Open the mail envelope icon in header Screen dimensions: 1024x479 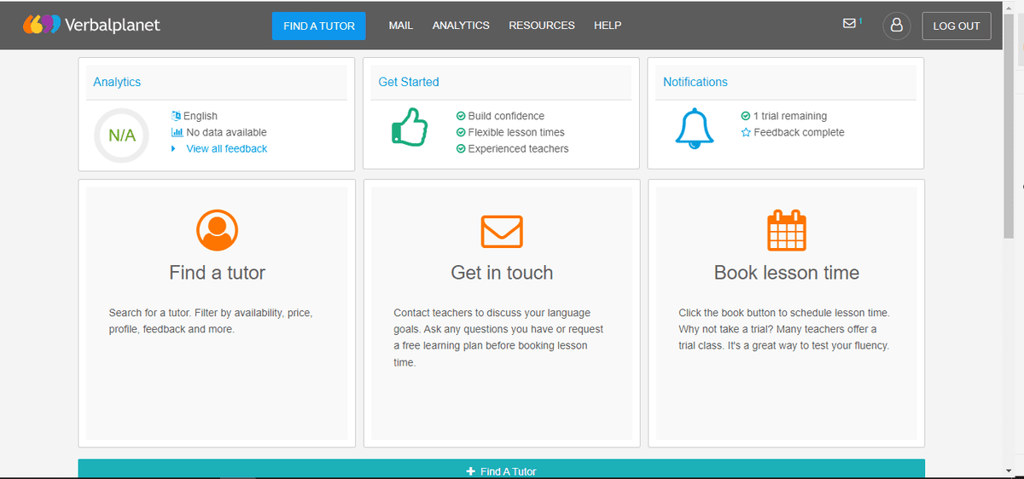850,24
